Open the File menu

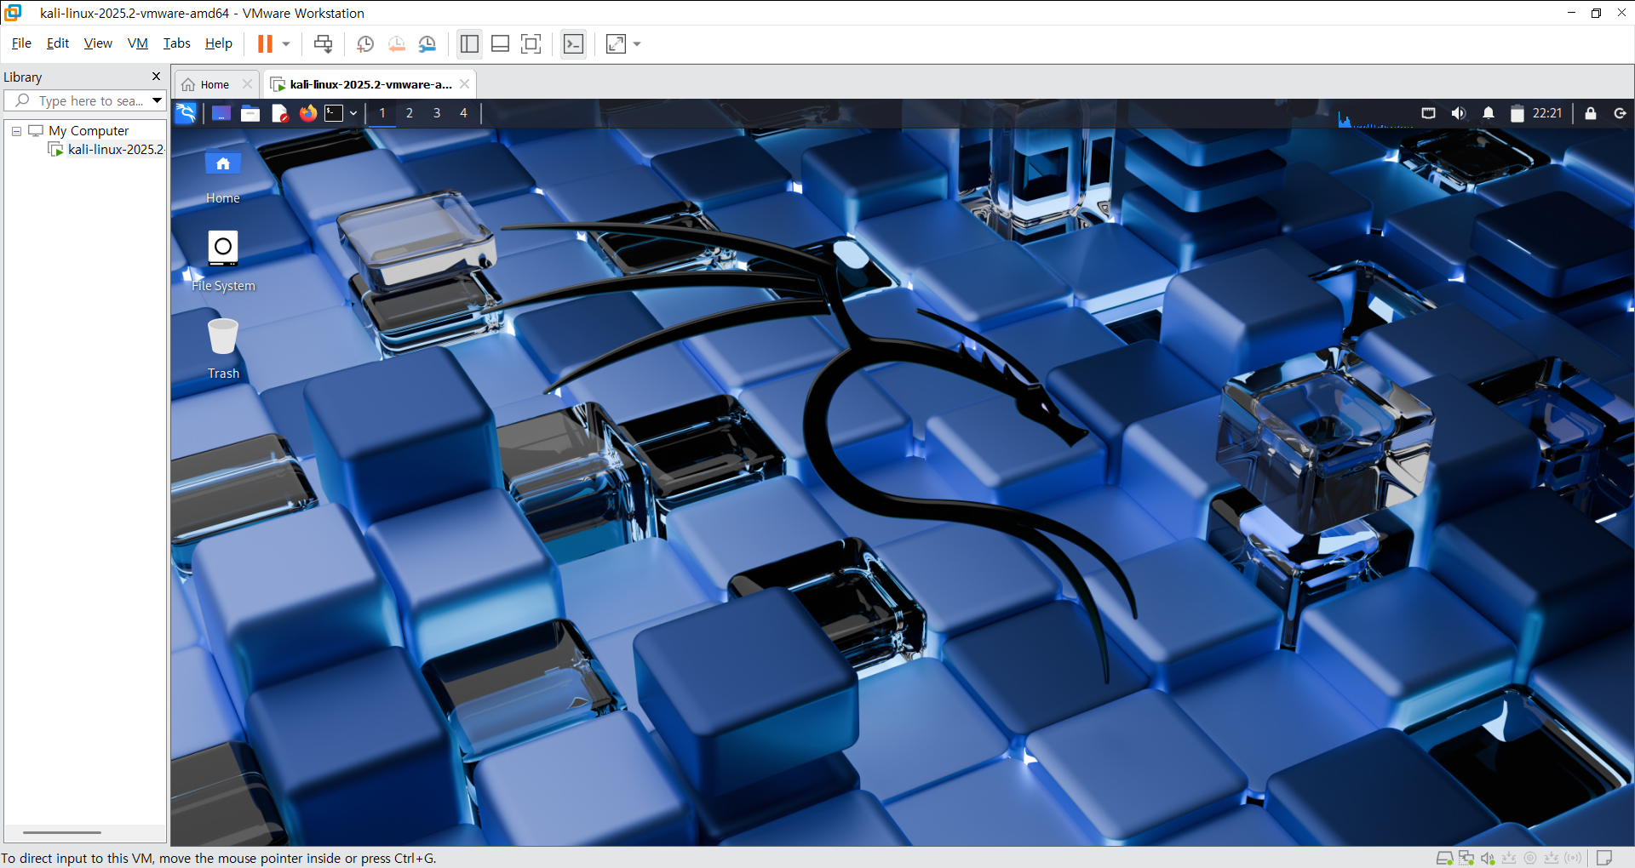point(21,43)
